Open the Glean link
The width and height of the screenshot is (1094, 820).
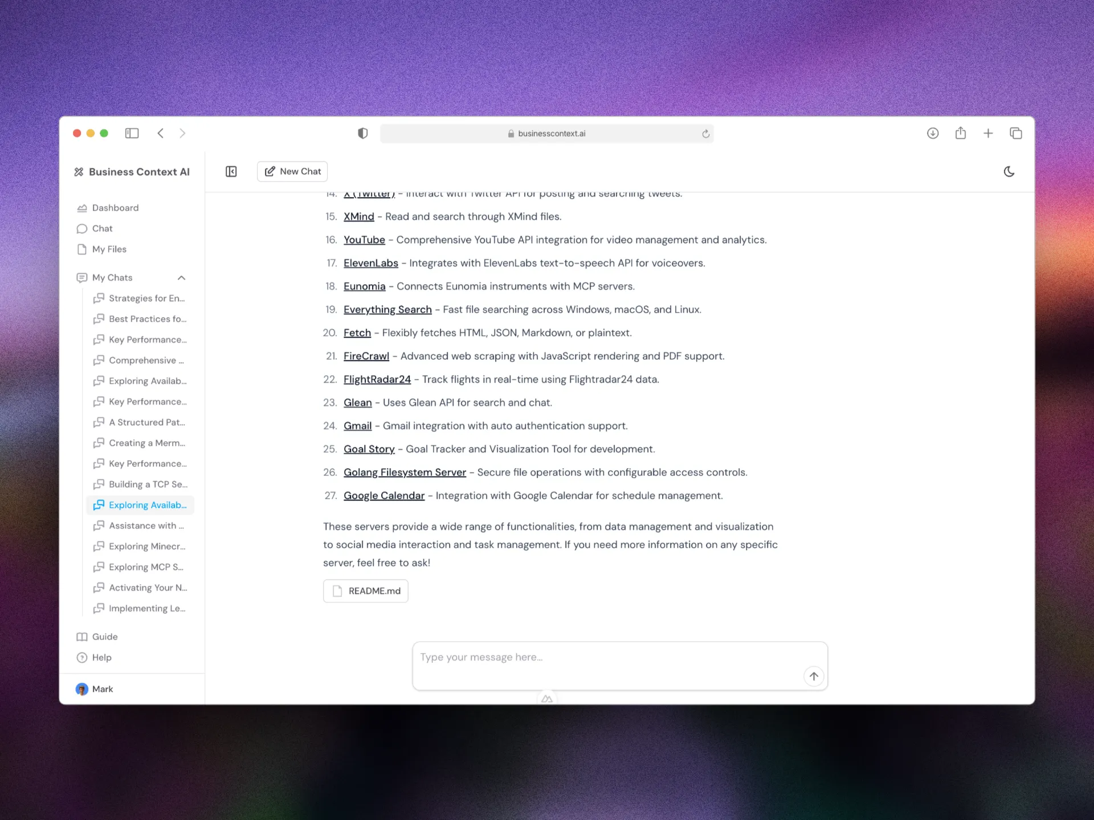click(x=358, y=403)
